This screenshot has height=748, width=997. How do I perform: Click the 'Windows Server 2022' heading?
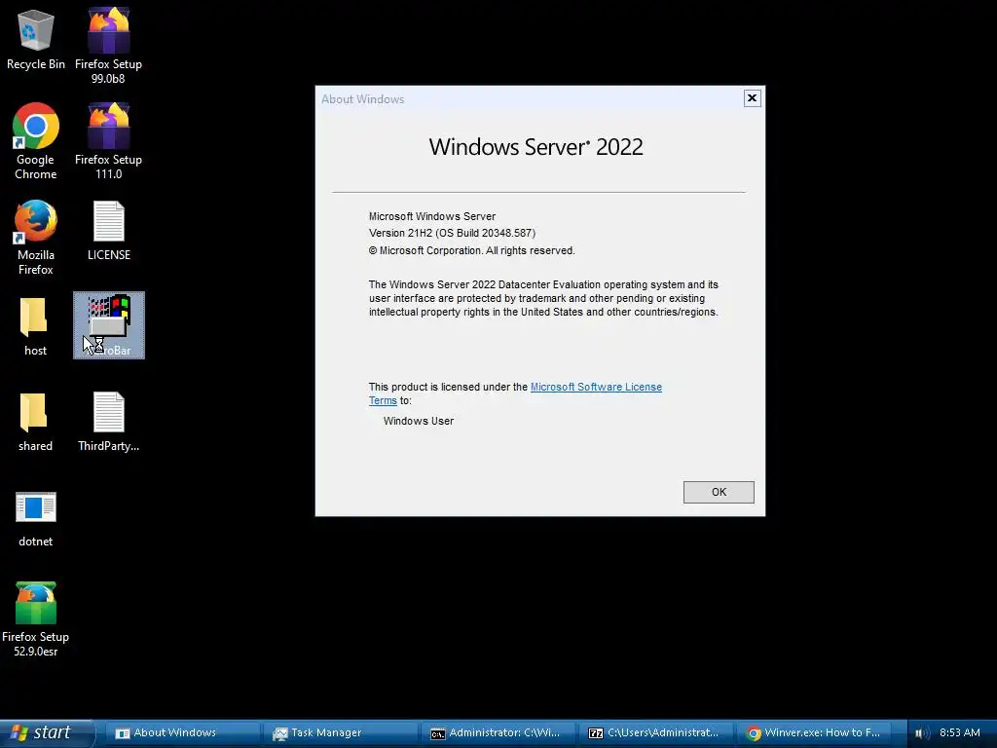(x=536, y=147)
